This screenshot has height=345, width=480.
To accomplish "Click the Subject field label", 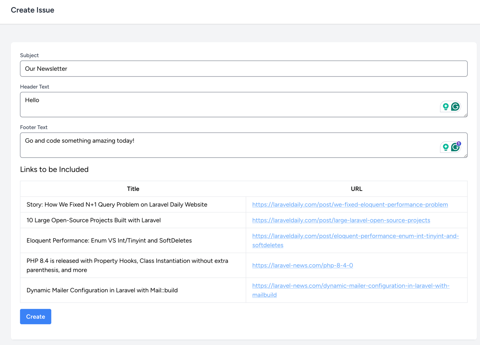I will 30,55.
